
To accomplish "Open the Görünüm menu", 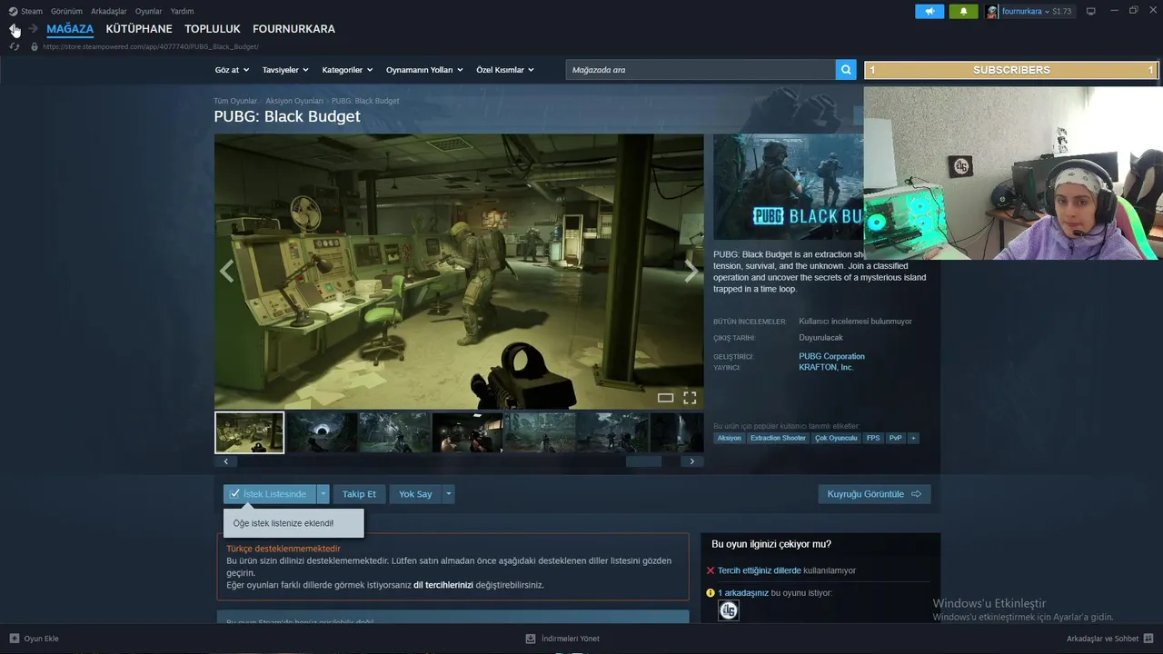I will [x=66, y=11].
